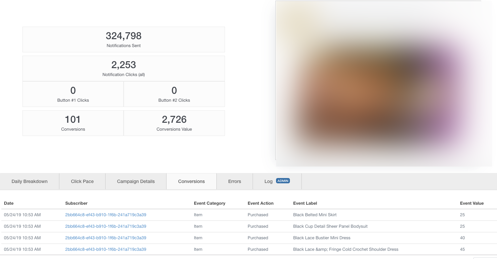The width and height of the screenshot is (497, 259).
Task: Click the event value 40
Action: click(x=462, y=238)
